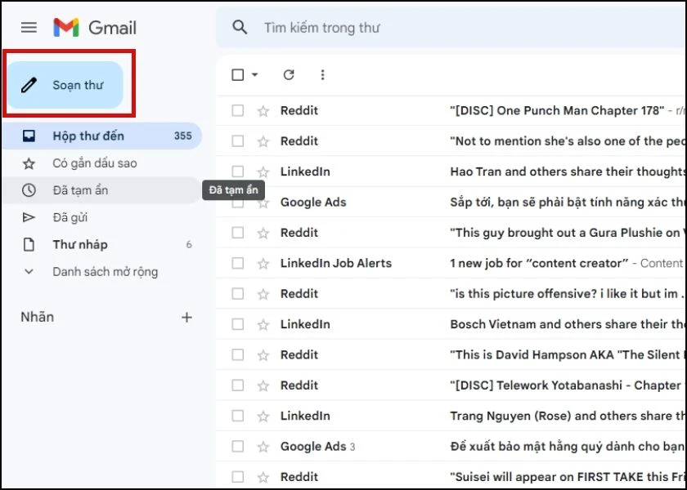Click the "Soạn thư" compose button
687x490 pixels.
(x=65, y=85)
